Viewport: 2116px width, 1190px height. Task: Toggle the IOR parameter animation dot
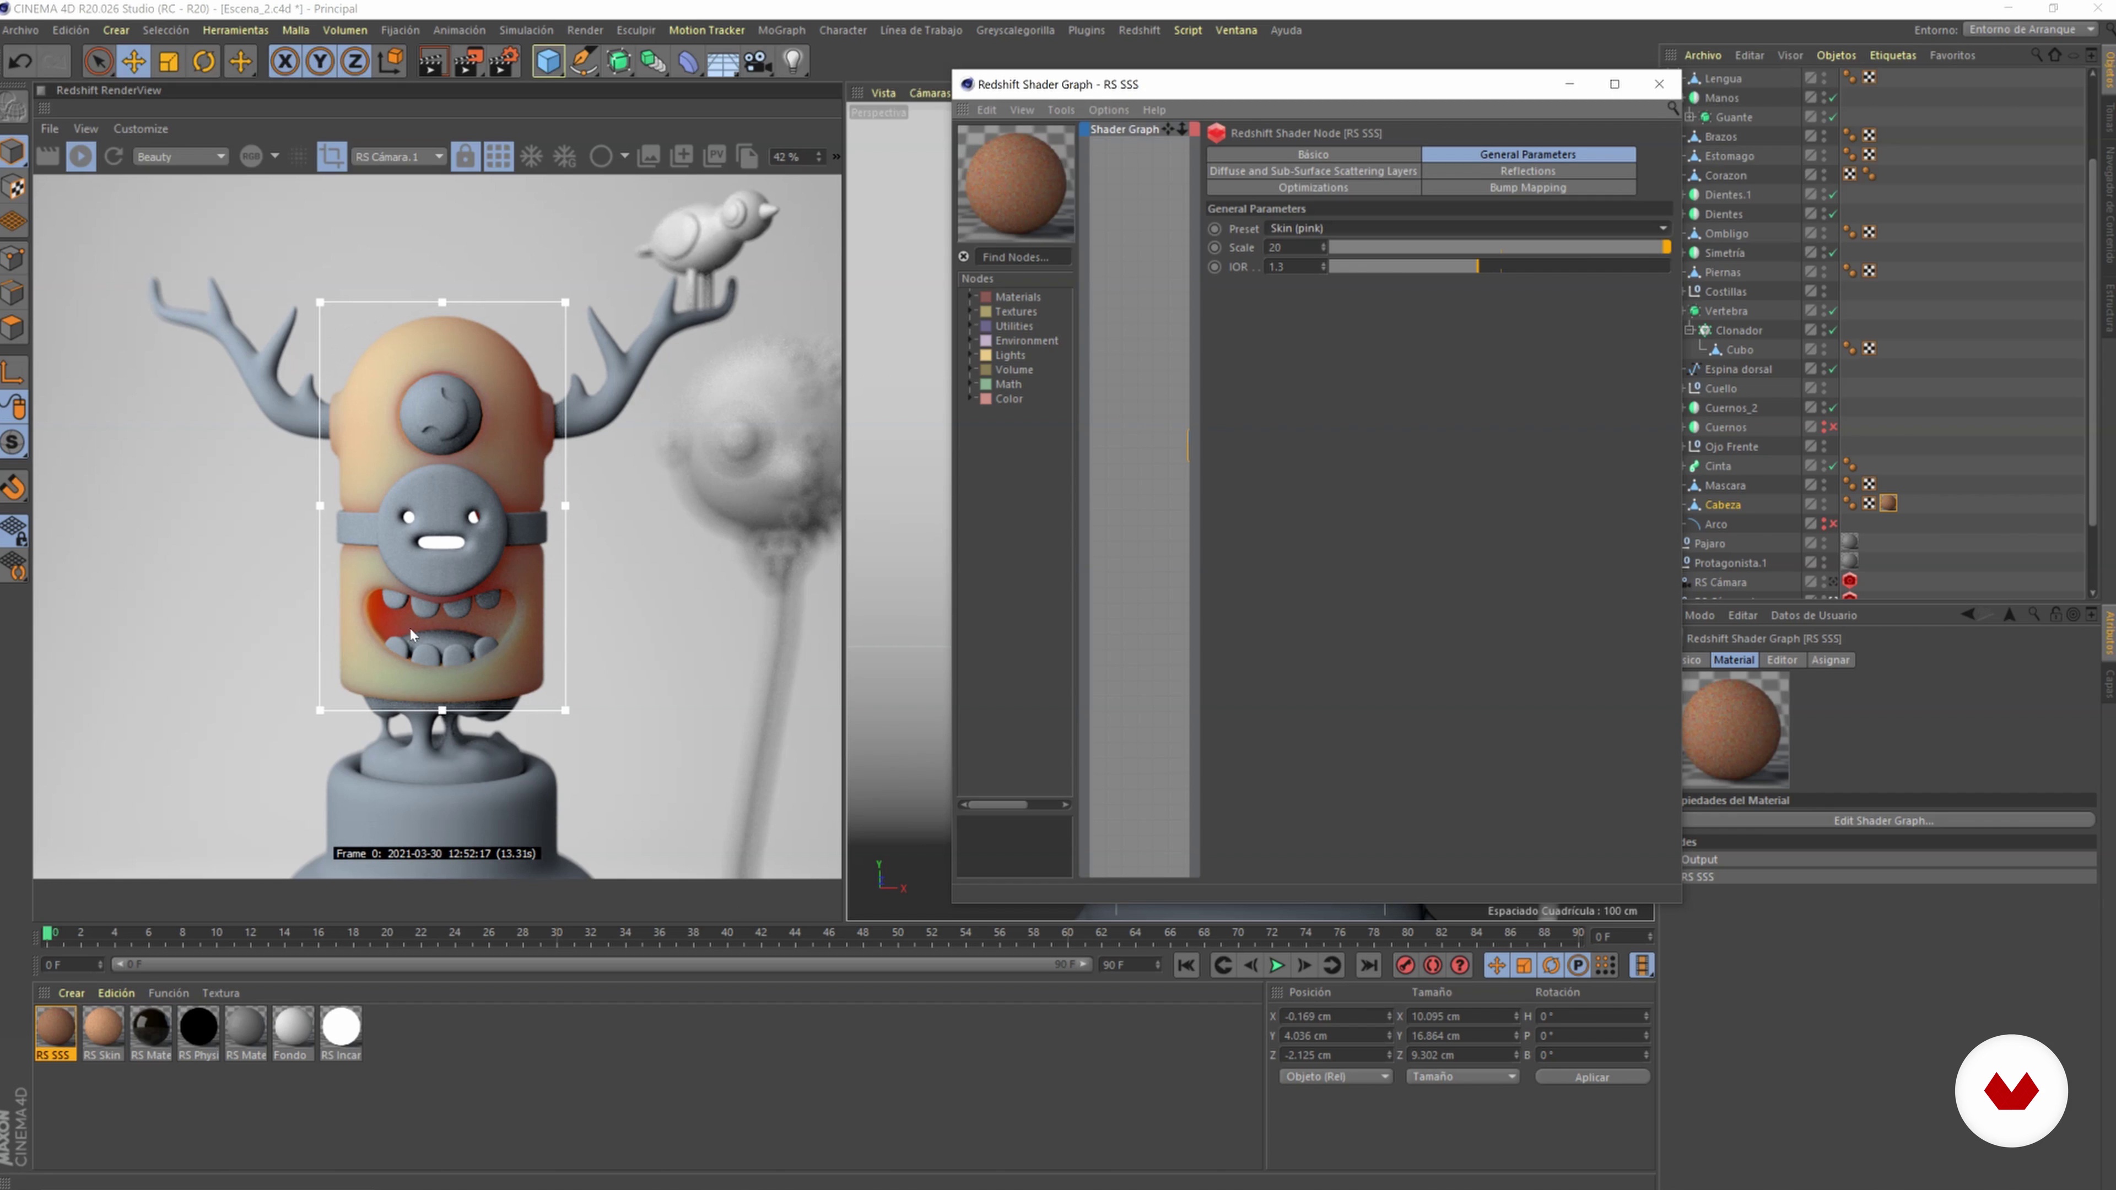[x=1215, y=267]
